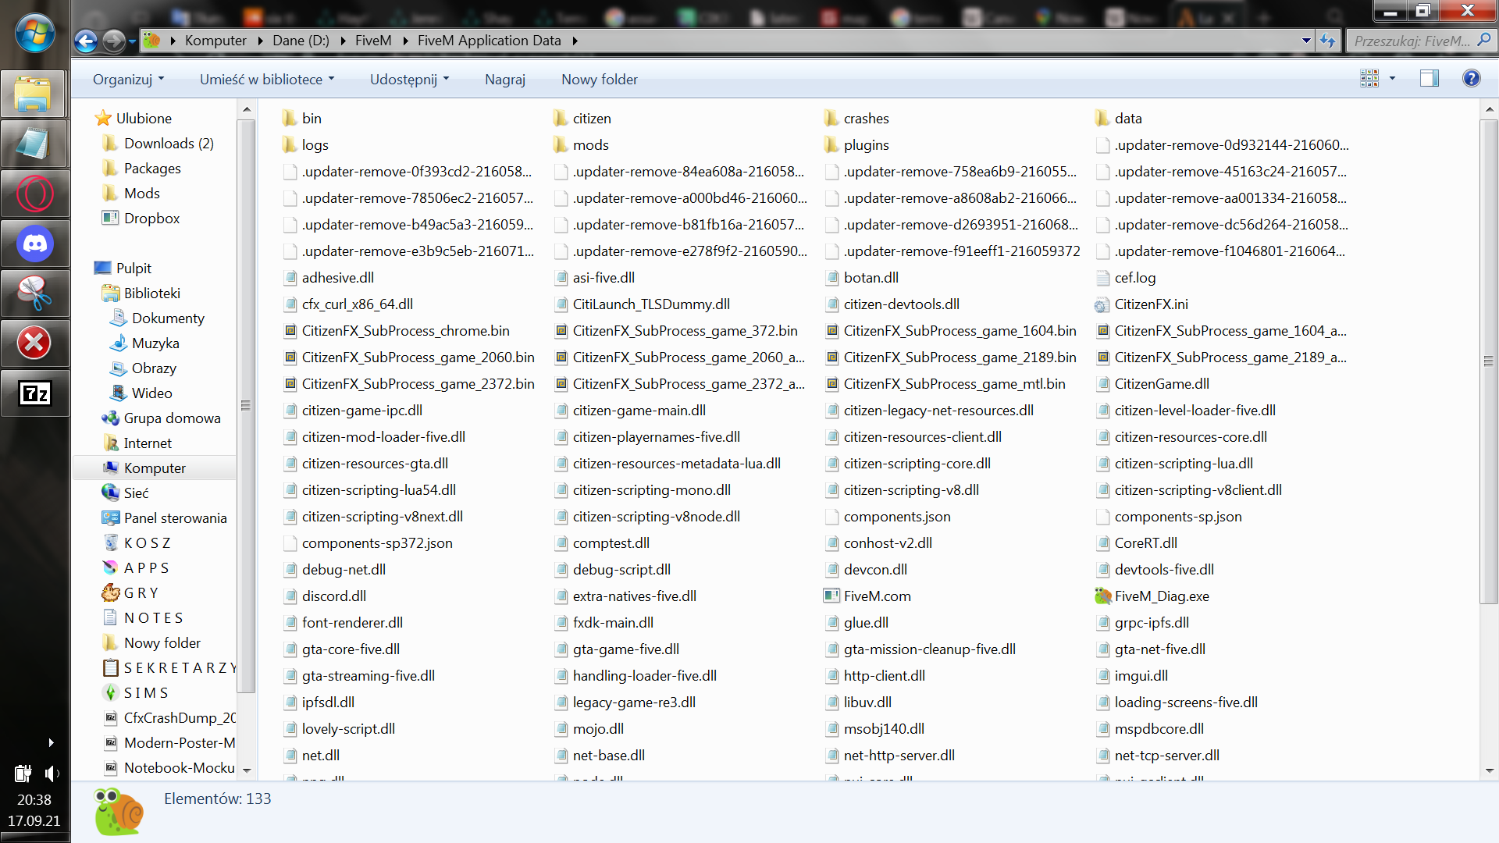Click the file list scrollbar up arrow
The width and height of the screenshot is (1499, 843).
[x=1489, y=109]
